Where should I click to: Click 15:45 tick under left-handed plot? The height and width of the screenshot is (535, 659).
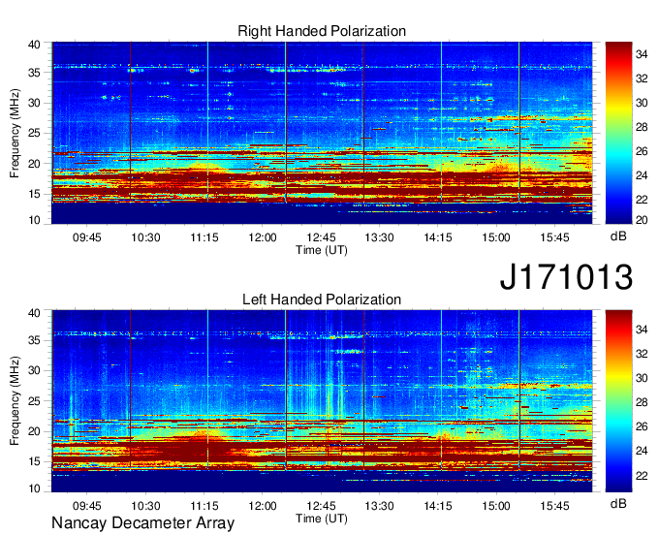[554, 505]
